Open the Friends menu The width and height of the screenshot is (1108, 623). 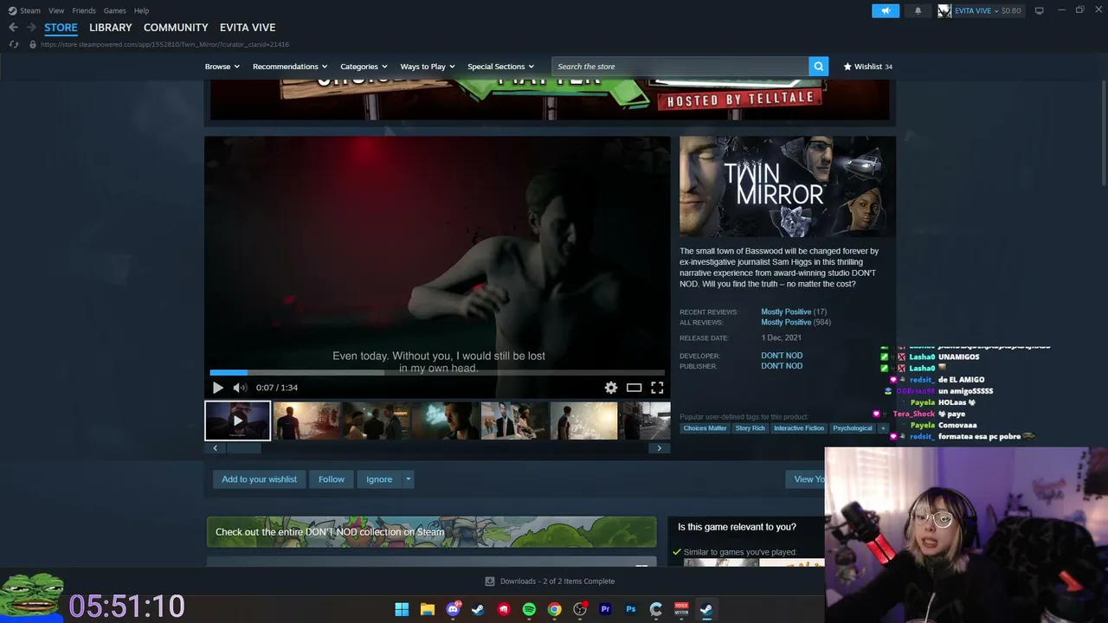click(x=84, y=10)
